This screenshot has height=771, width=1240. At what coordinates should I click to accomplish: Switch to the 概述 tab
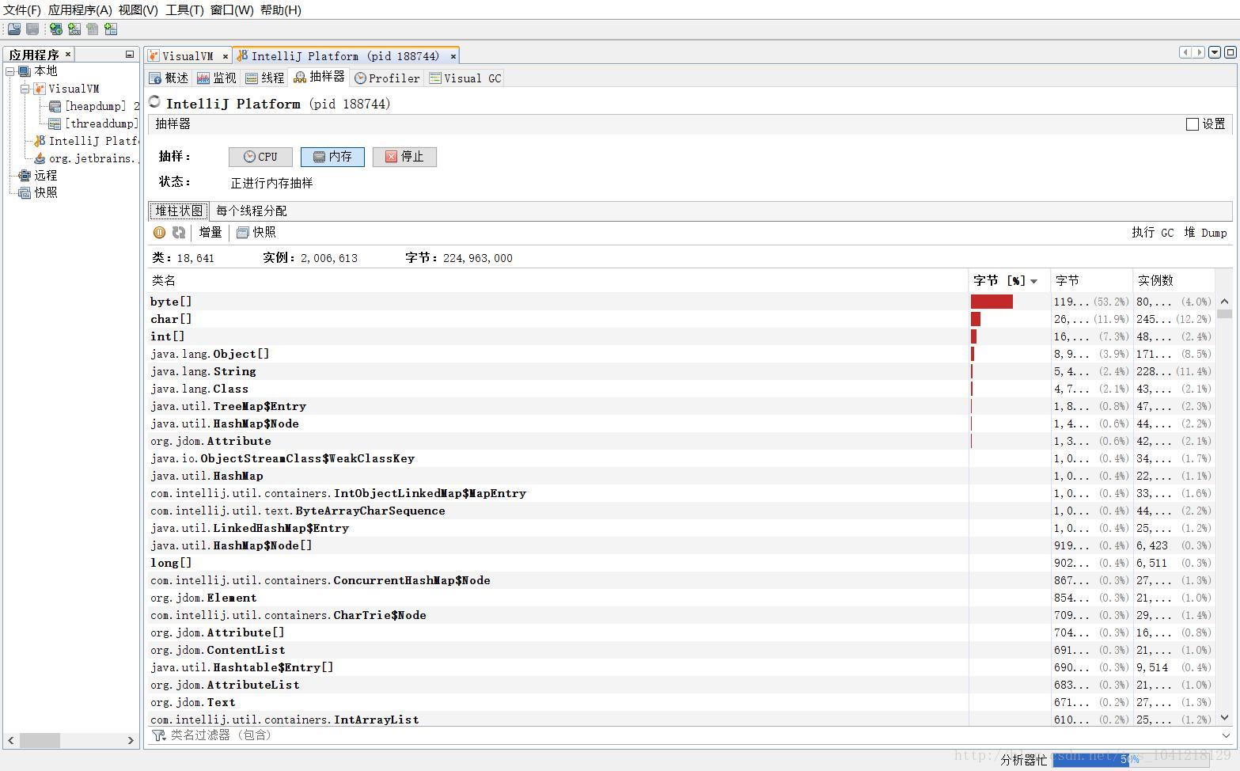pyautogui.click(x=169, y=78)
